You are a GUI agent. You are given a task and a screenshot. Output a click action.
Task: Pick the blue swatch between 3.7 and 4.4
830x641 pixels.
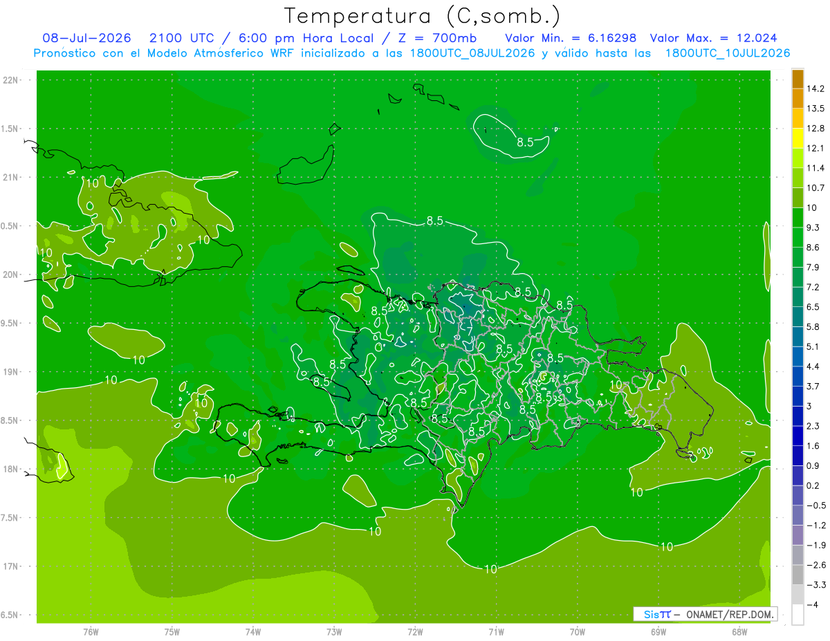pos(797,376)
